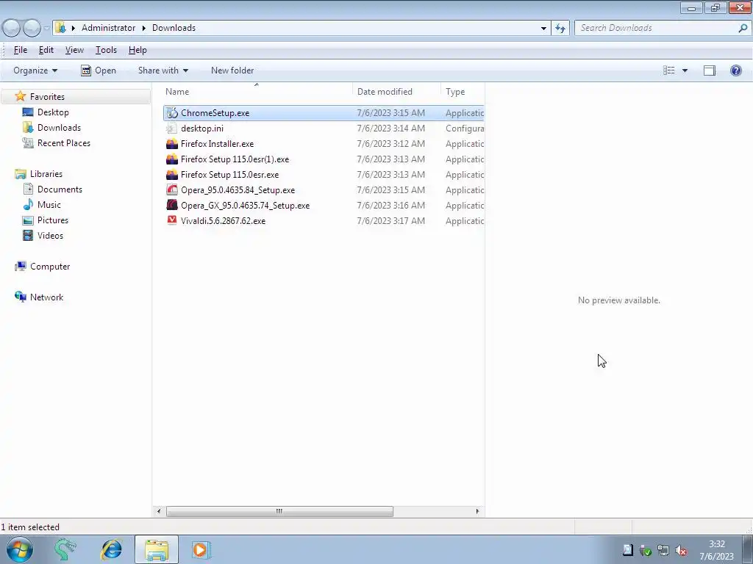753x564 pixels.
Task: Expand the Share with dropdown
Action: coord(163,70)
